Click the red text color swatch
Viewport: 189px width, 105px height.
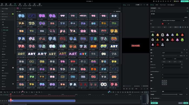[163, 24]
